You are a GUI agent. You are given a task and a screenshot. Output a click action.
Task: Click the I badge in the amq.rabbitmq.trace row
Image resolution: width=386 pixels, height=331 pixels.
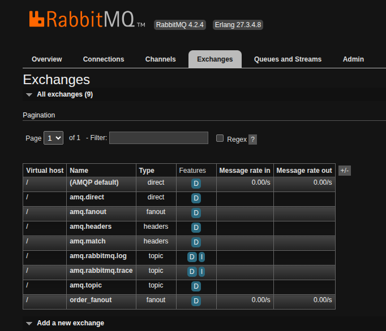tap(201, 272)
